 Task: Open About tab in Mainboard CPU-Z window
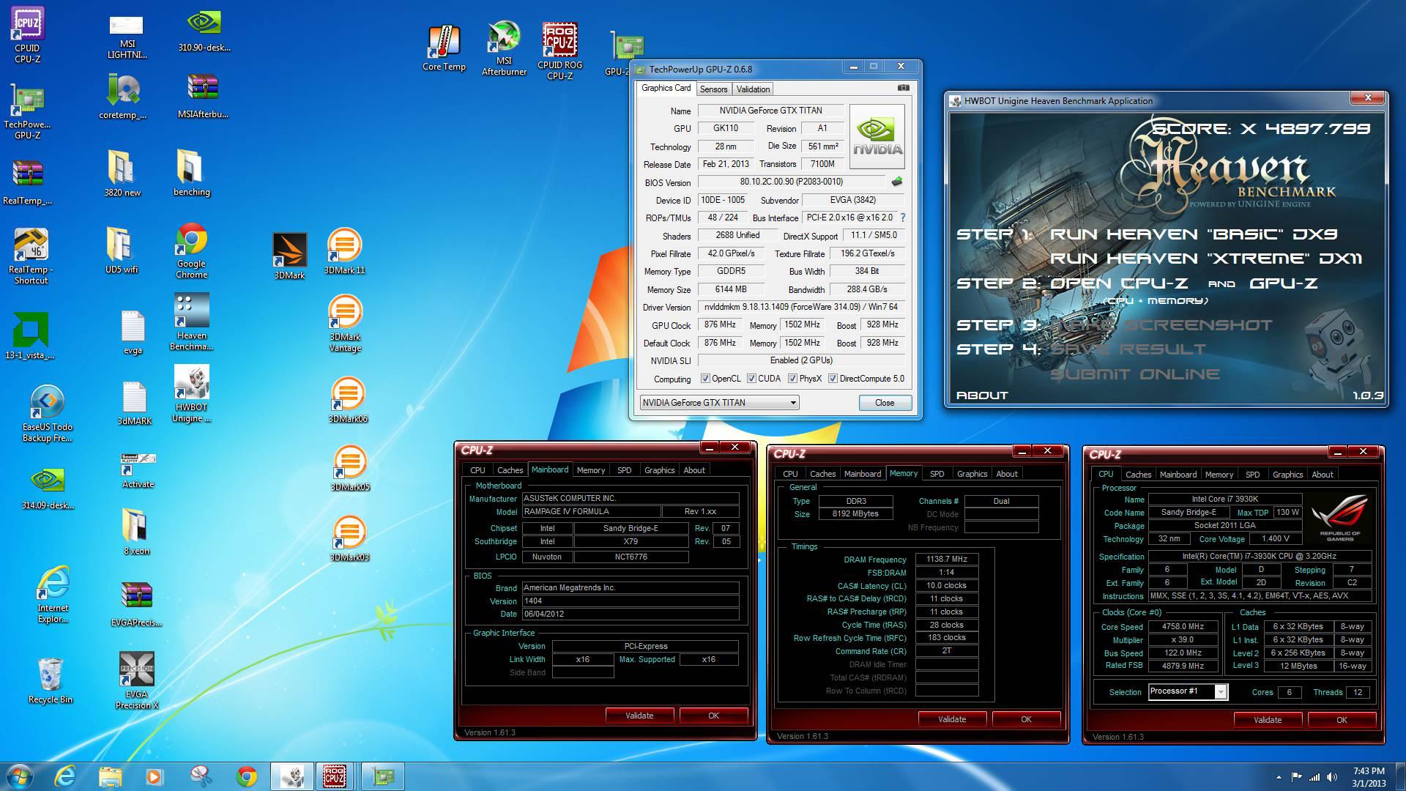coord(694,470)
